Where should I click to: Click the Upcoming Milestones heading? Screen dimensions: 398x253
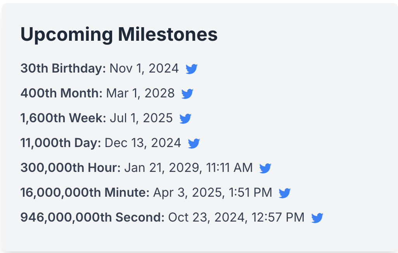[x=119, y=34]
